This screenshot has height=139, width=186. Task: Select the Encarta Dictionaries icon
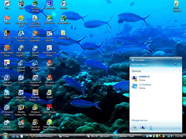click(x=7, y=125)
